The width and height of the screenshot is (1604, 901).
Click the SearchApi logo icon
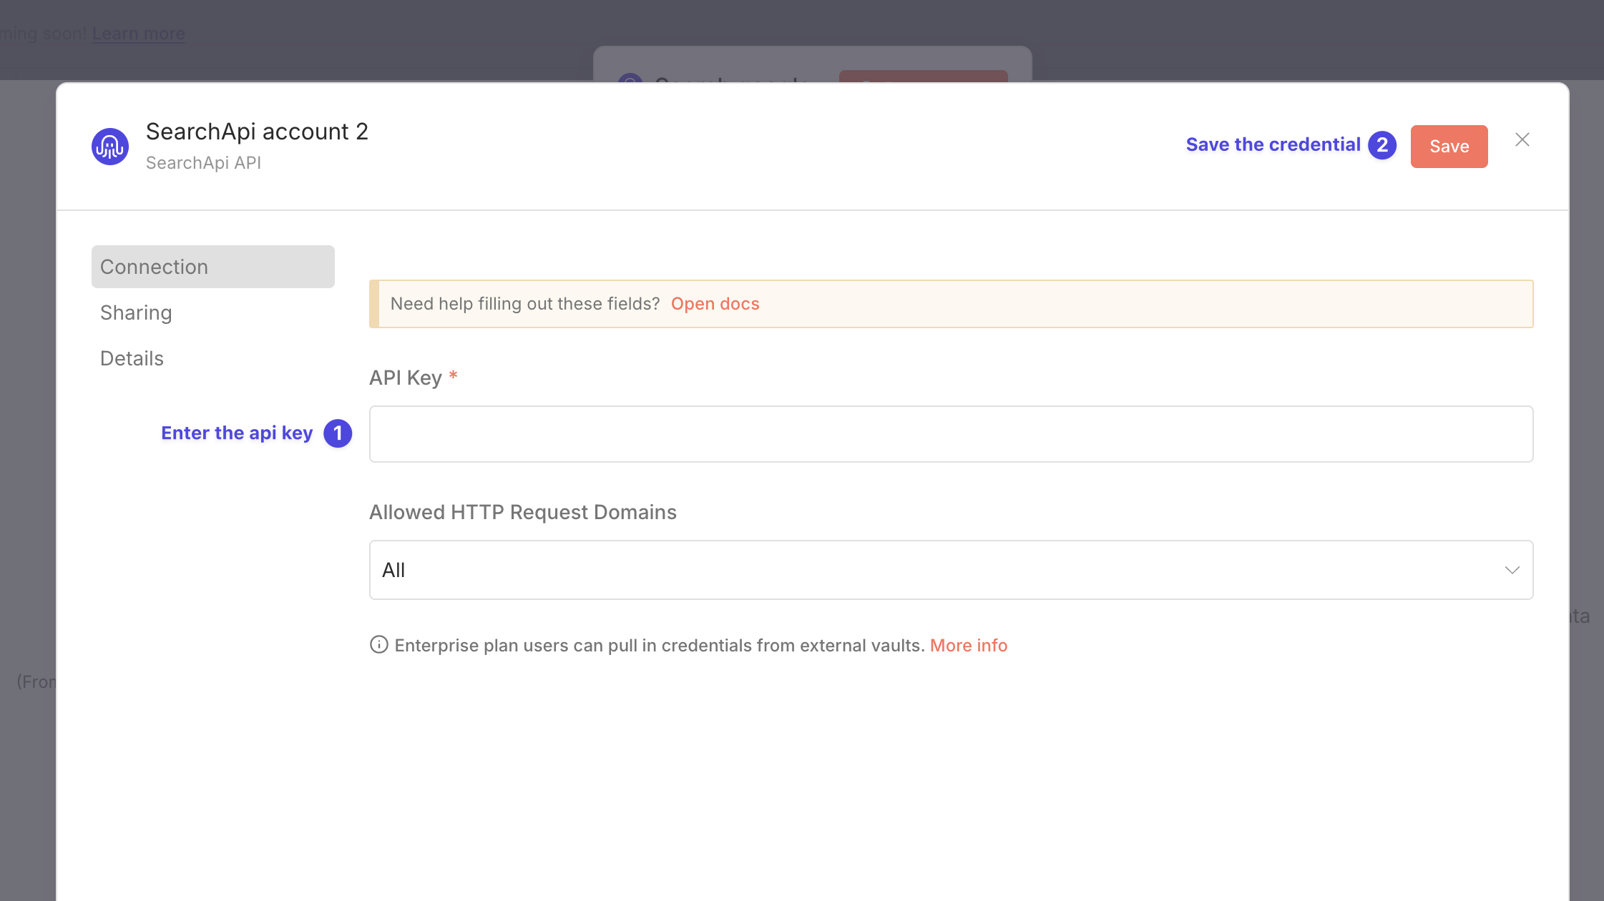(110, 147)
